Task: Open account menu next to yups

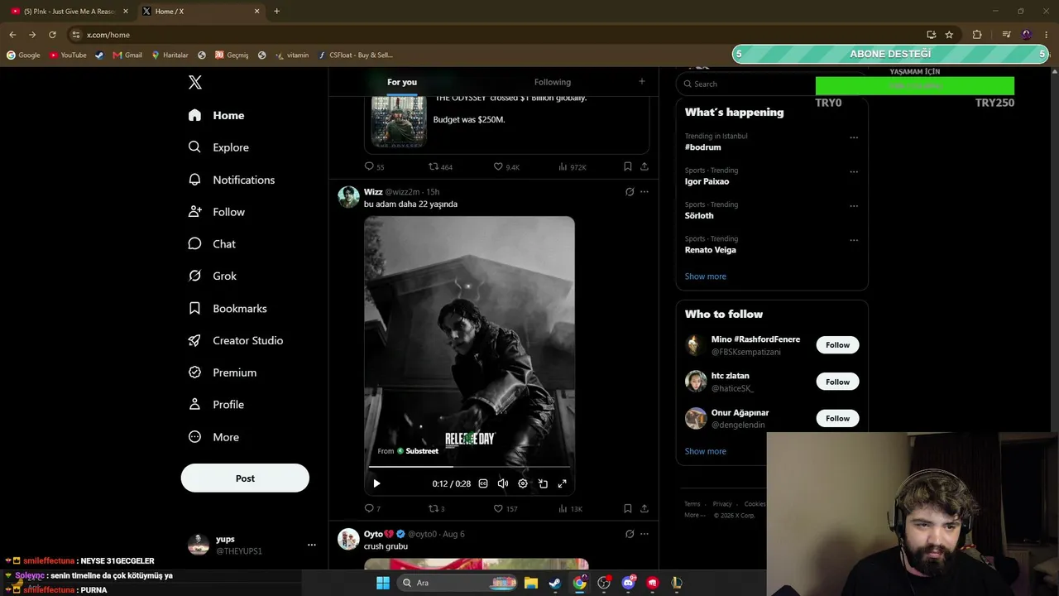Action: pyautogui.click(x=312, y=545)
